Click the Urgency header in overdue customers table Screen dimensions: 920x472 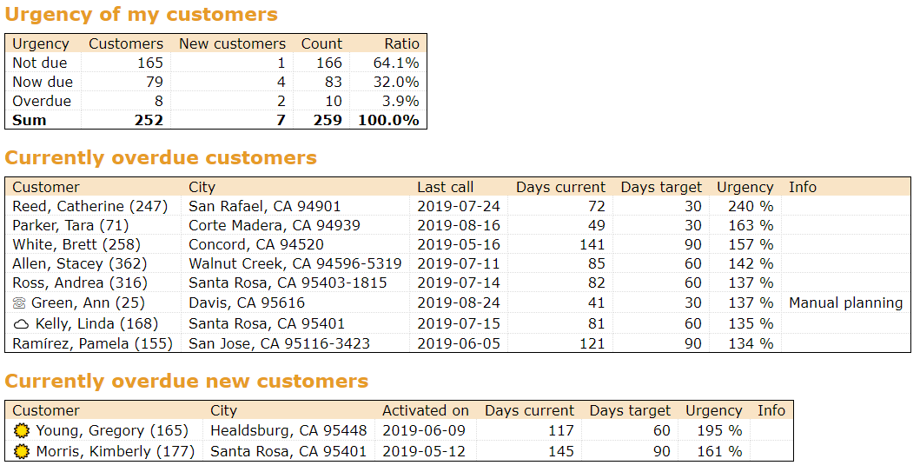[x=745, y=187]
